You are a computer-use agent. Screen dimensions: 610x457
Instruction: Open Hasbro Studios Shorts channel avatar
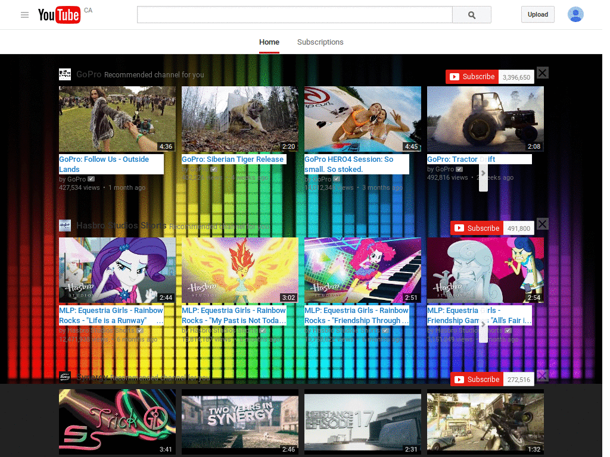click(x=65, y=226)
